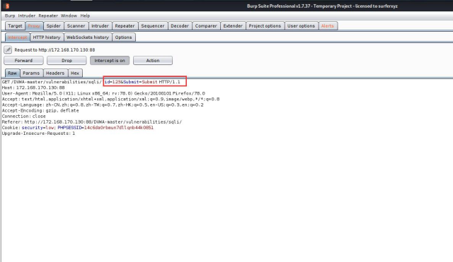Open the Scanner tab
453x262 pixels.
[76, 26]
